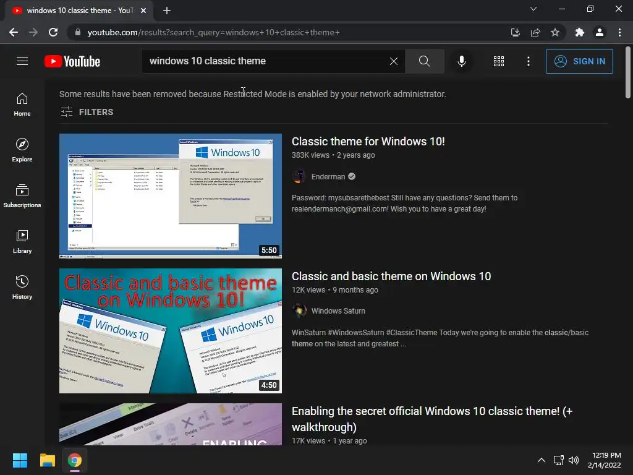Visit the Windows Saturn channel name

pos(338,311)
